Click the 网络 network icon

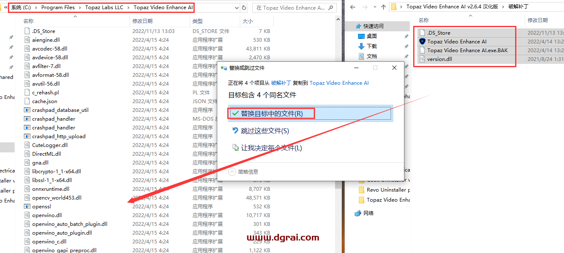click(x=358, y=213)
